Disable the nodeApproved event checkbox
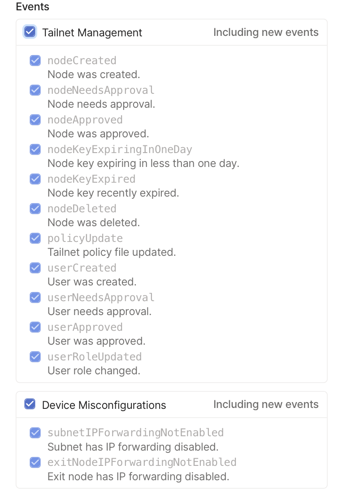Viewport: 342px width, 491px height. 35,120
